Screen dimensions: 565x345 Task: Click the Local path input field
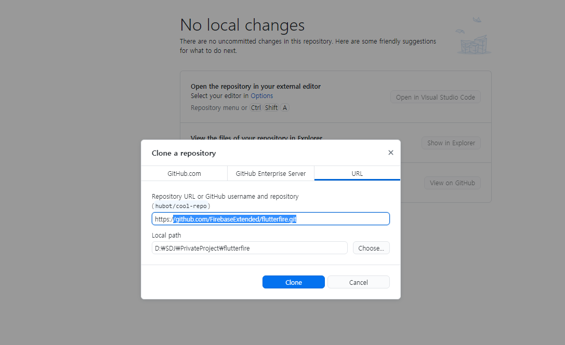[249, 248]
